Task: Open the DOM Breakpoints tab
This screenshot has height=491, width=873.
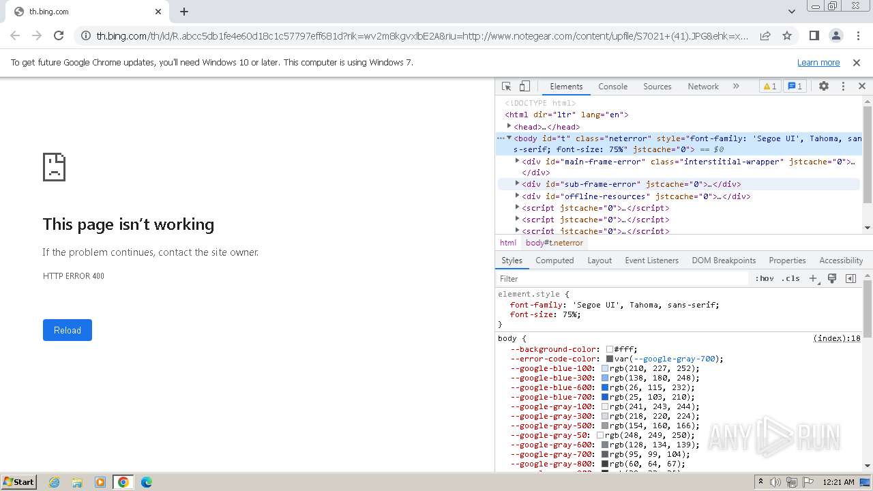Action: pyautogui.click(x=724, y=261)
